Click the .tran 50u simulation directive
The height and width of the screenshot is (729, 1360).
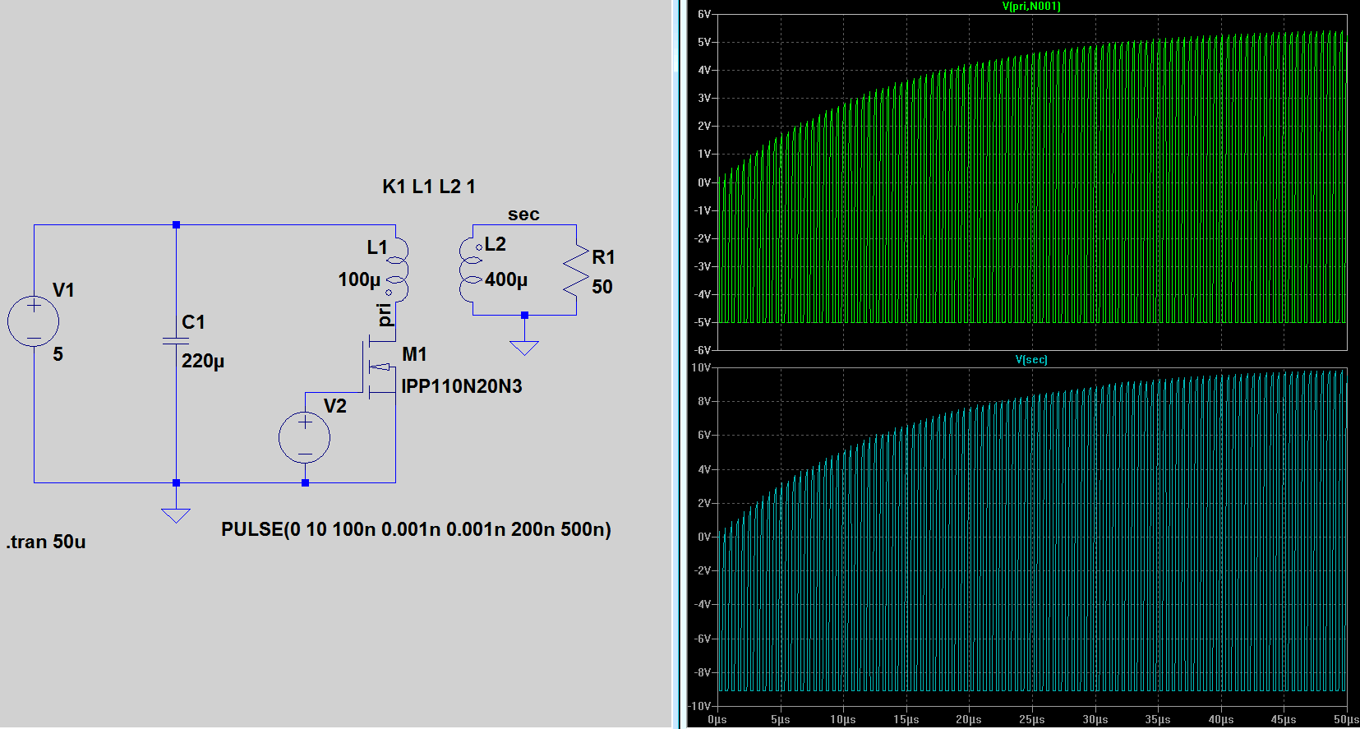pos(46,542)
